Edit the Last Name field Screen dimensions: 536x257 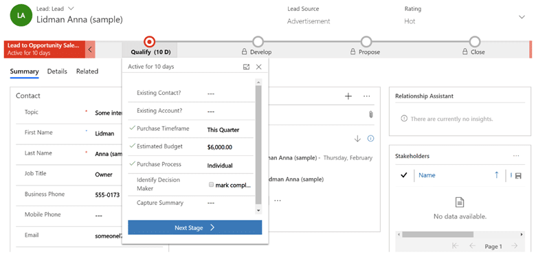pyautogui.click(x=109, y=154)
